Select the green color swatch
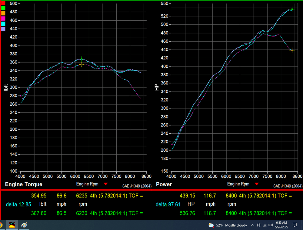303x230 pixels. [3, 8]
